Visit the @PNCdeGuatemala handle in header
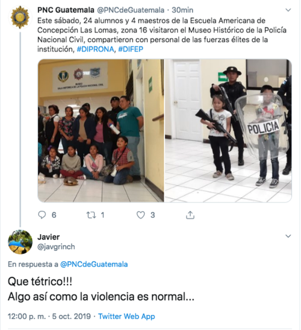The width and height of the screenshot is (301, 330). [x=131, y=10]
